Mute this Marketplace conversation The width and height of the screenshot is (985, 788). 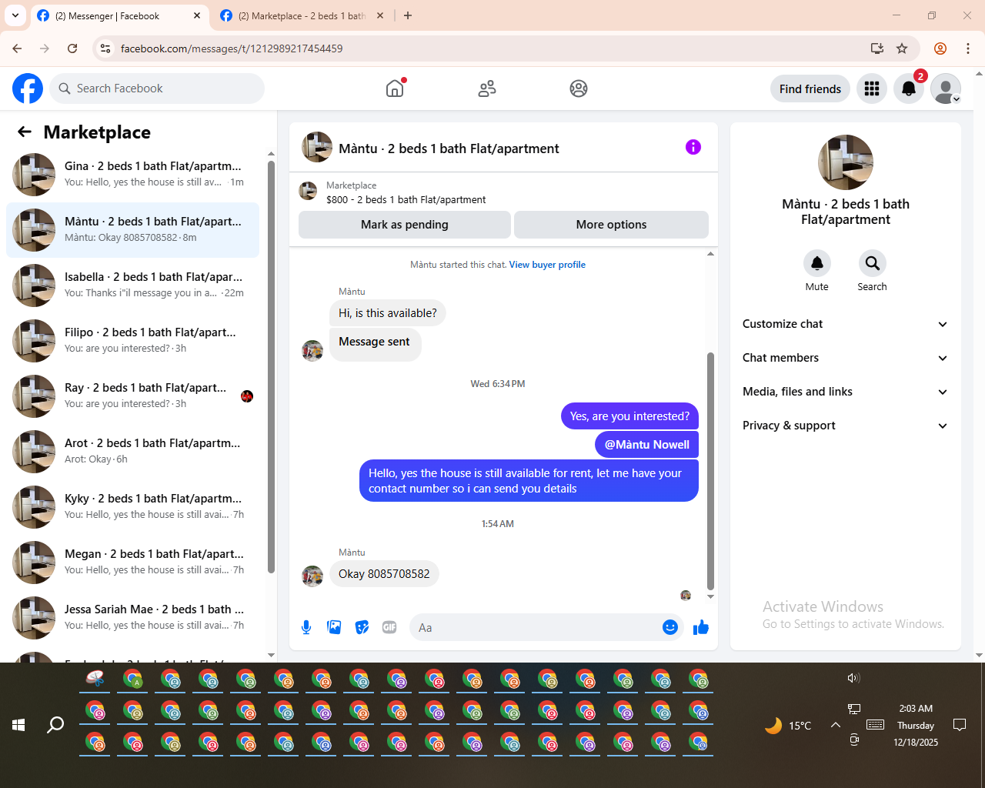point(817,263)
